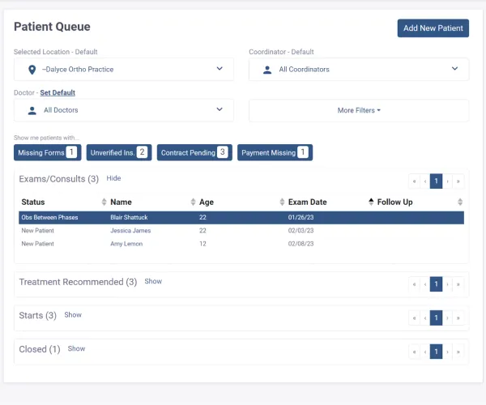Go to previous page in Starts pager
Screen dimensions: 486x405
(x=425, y=318)
